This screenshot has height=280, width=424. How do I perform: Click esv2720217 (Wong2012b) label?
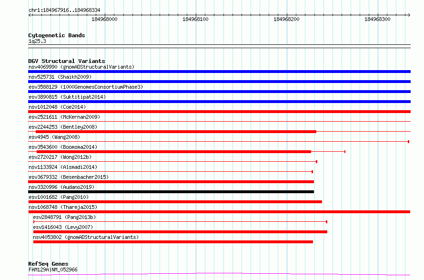(x=60, y=157)
